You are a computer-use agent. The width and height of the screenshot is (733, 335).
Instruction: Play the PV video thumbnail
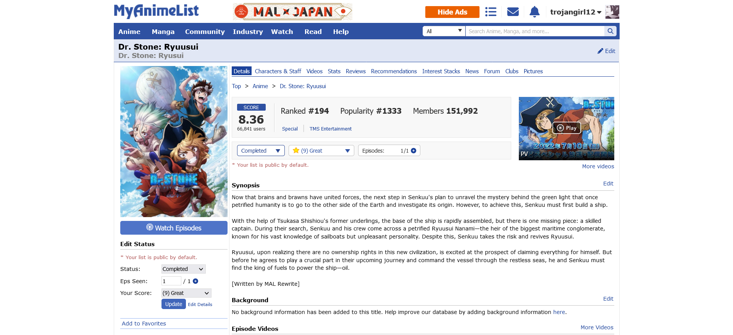click(x=567, y=128)
